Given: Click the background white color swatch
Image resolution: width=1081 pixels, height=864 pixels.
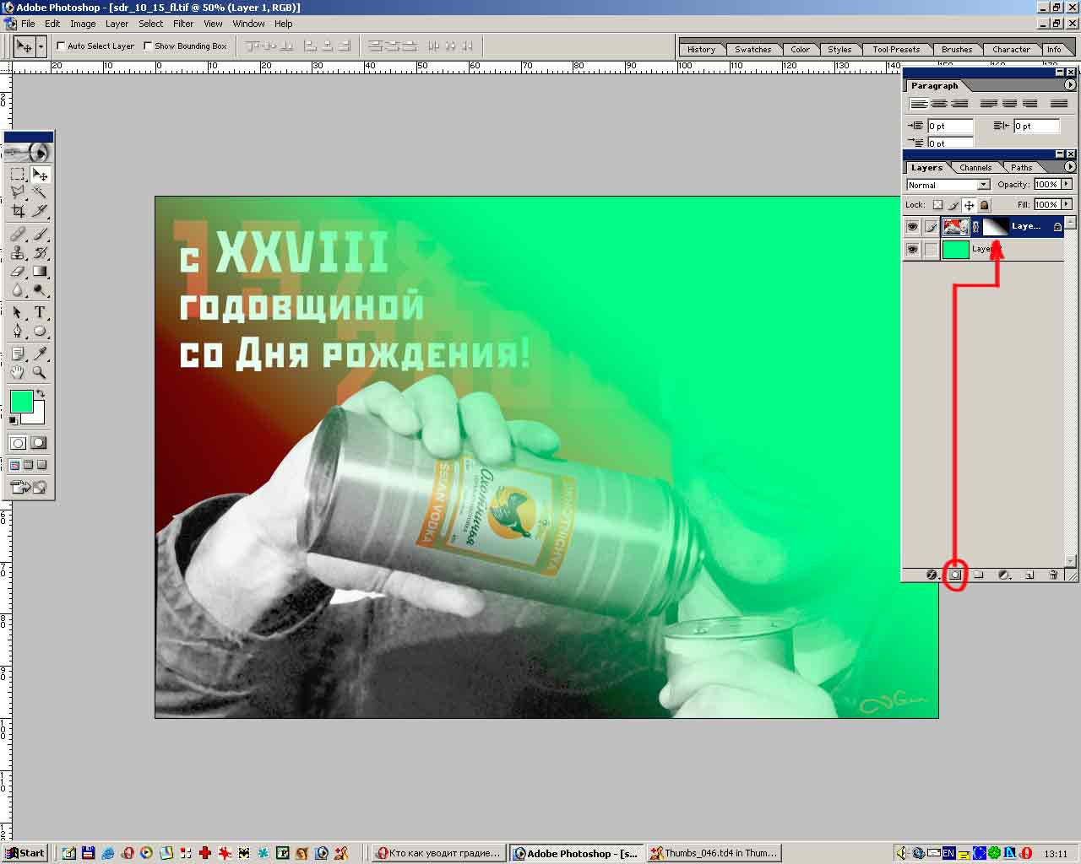Looking at the screenshot, I should point(36,416).
